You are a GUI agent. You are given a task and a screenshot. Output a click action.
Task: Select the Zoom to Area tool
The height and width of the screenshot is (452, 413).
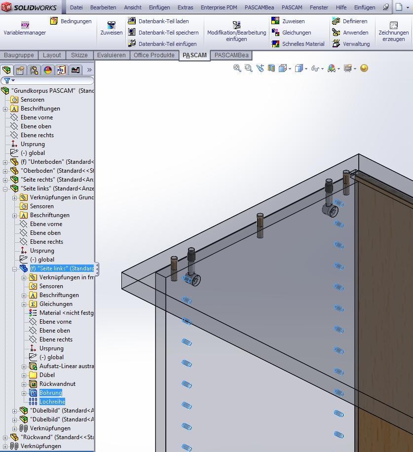(248, 69)
